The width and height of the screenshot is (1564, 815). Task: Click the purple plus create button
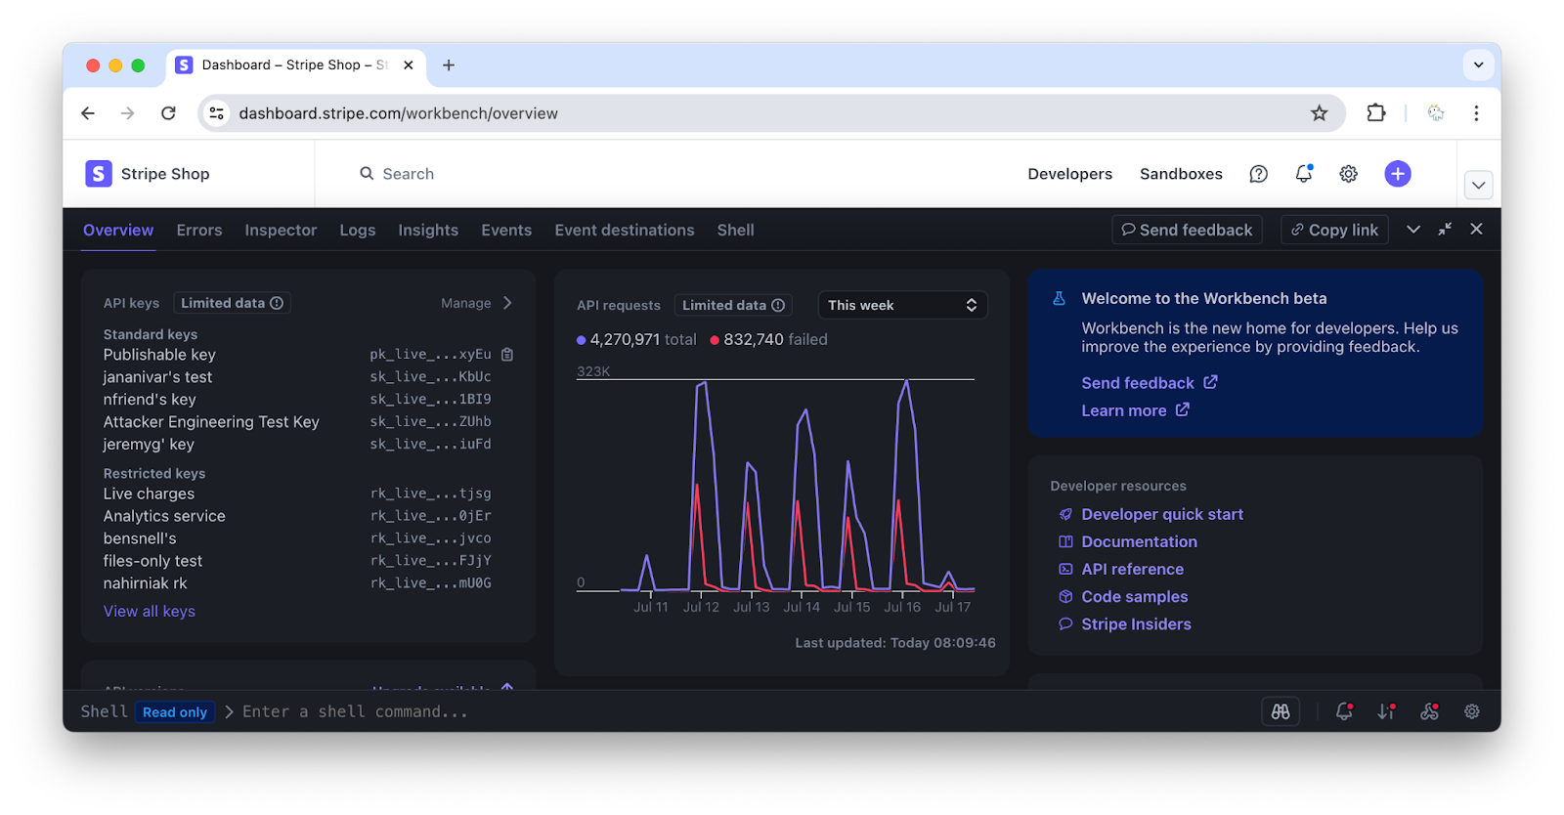[x=1398, y=174]
